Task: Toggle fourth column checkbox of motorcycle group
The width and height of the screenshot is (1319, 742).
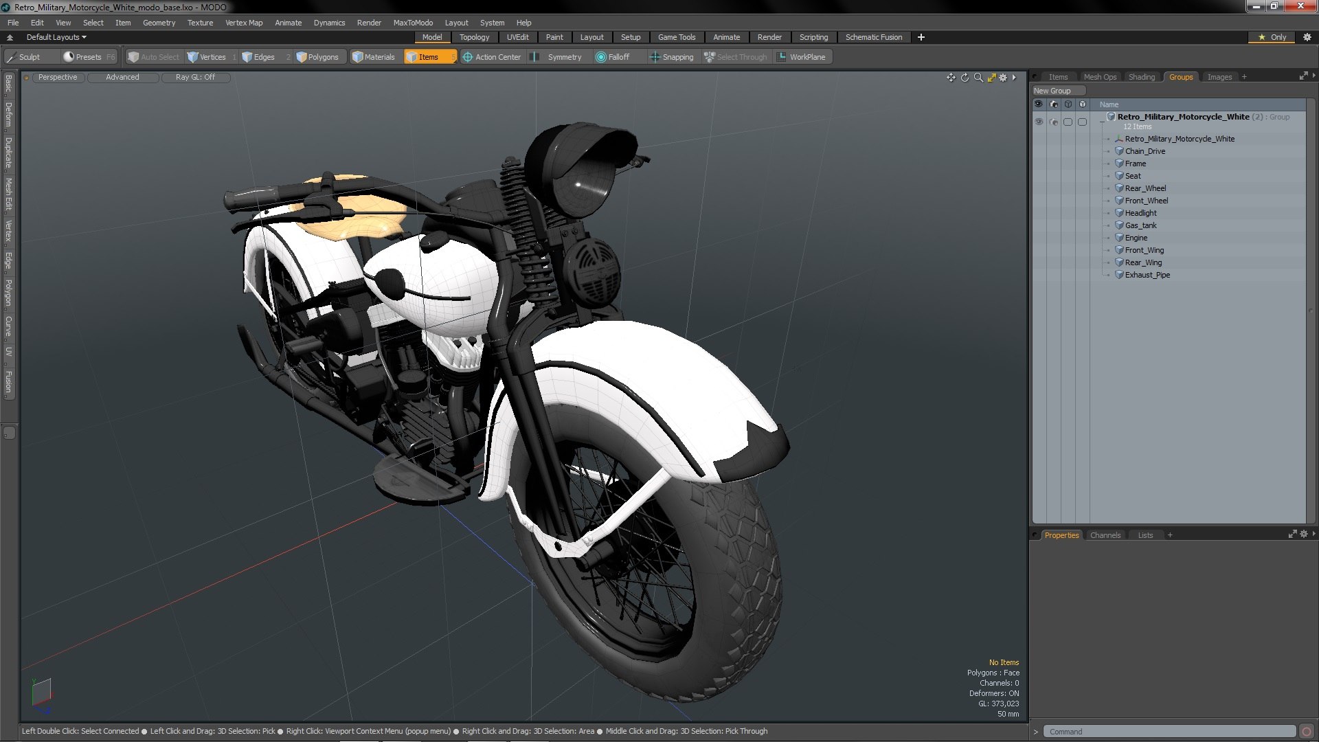Action: (x=1082, y=122)
